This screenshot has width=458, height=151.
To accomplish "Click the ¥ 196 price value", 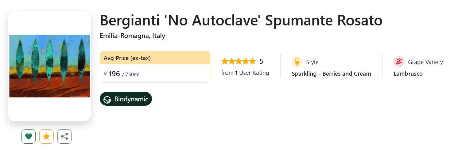I will 112,74.
